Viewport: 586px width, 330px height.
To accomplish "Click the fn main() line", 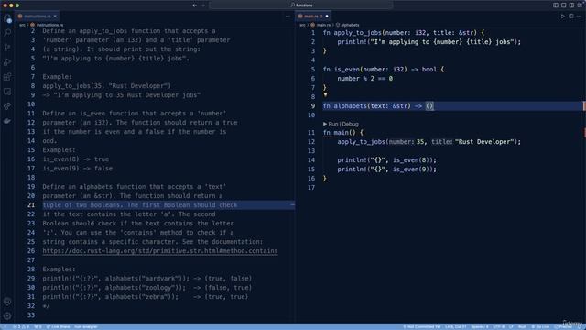I will click(x=343, y=133).
